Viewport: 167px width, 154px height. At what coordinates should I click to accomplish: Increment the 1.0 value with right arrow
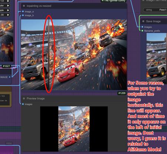pyautogui.click(x=8, y=1)
